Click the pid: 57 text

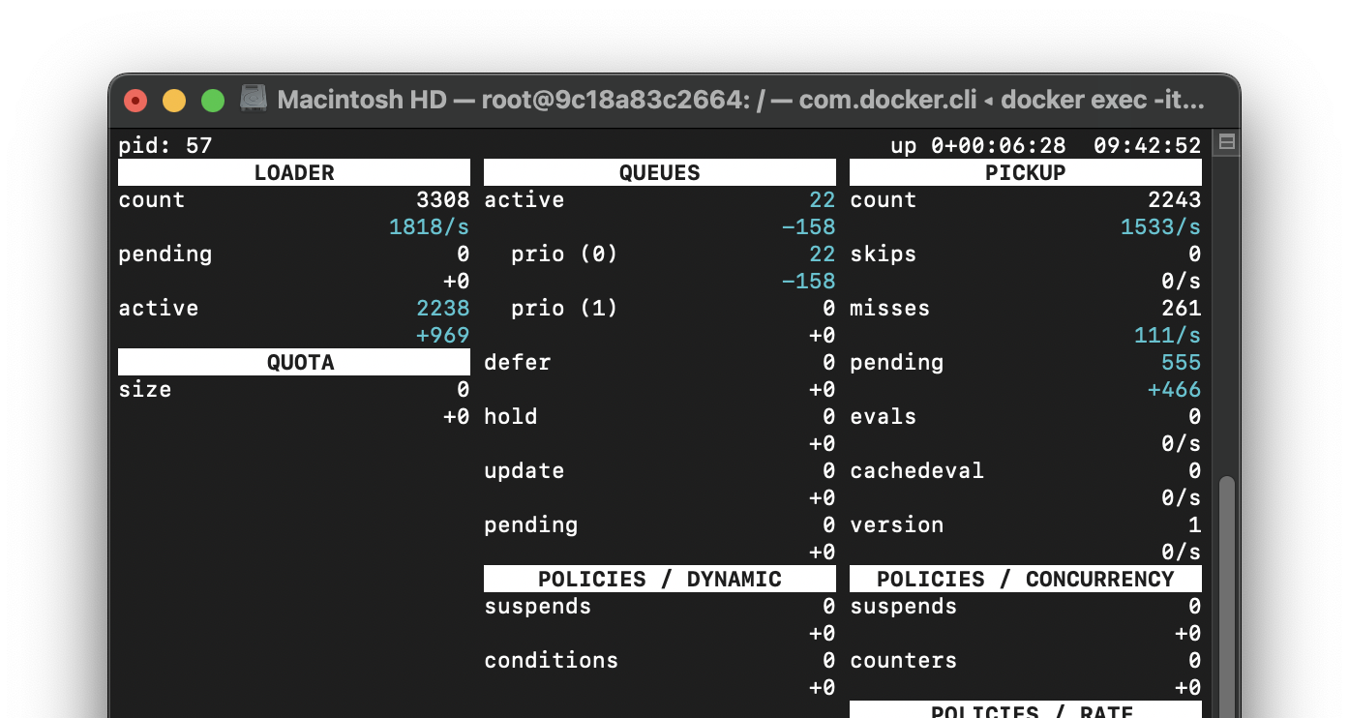[165, 146]
